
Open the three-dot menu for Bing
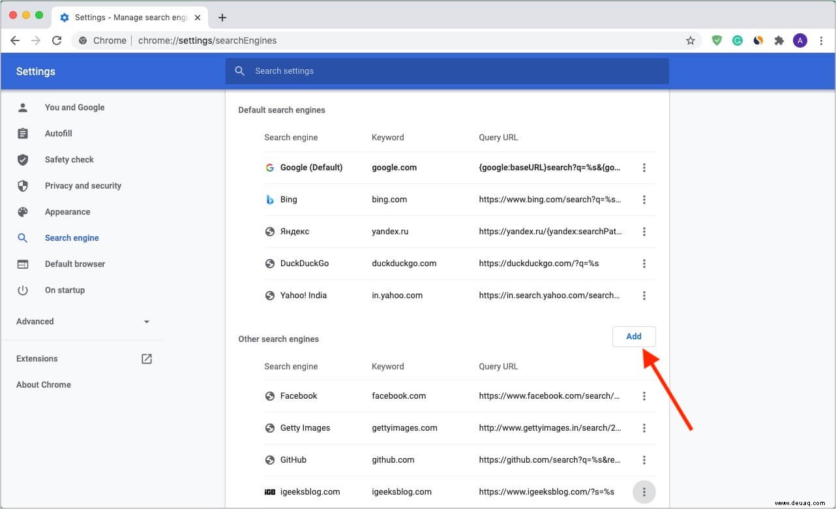tap(644, 200)
